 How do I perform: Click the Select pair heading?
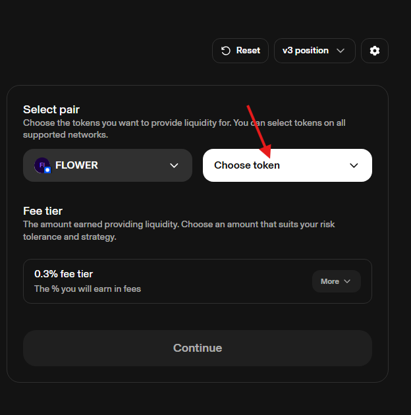(51, 109)
